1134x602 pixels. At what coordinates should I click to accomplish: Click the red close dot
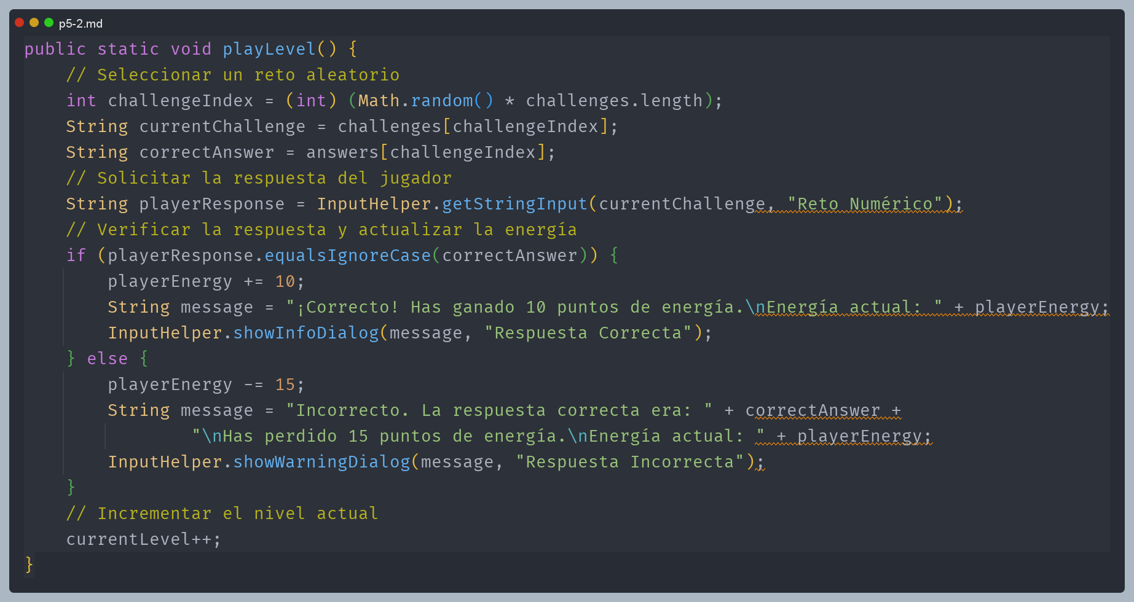click(x=19, y=23)
